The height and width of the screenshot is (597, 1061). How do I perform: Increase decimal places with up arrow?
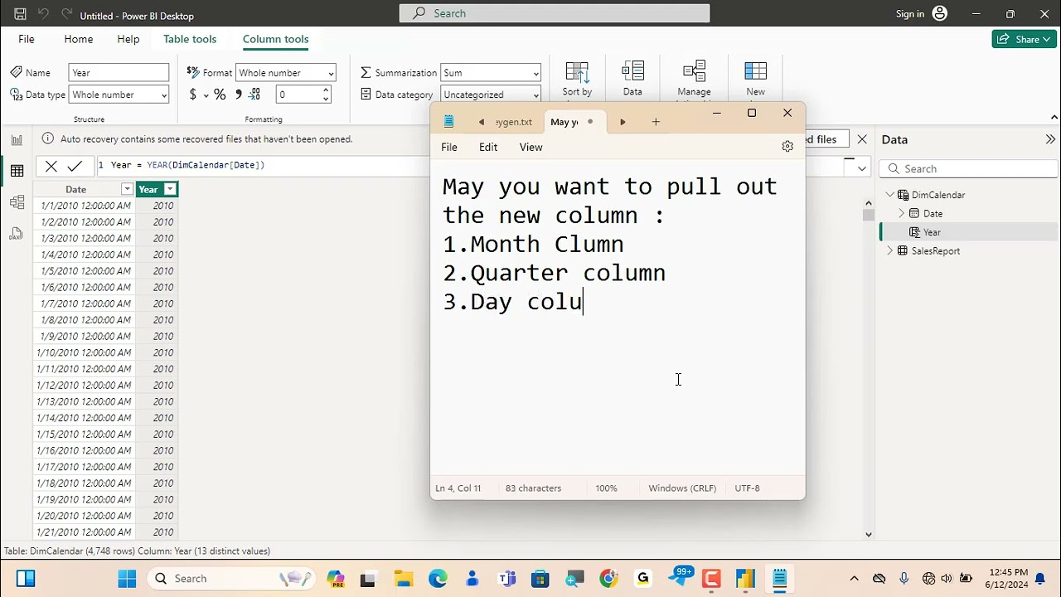326,90
